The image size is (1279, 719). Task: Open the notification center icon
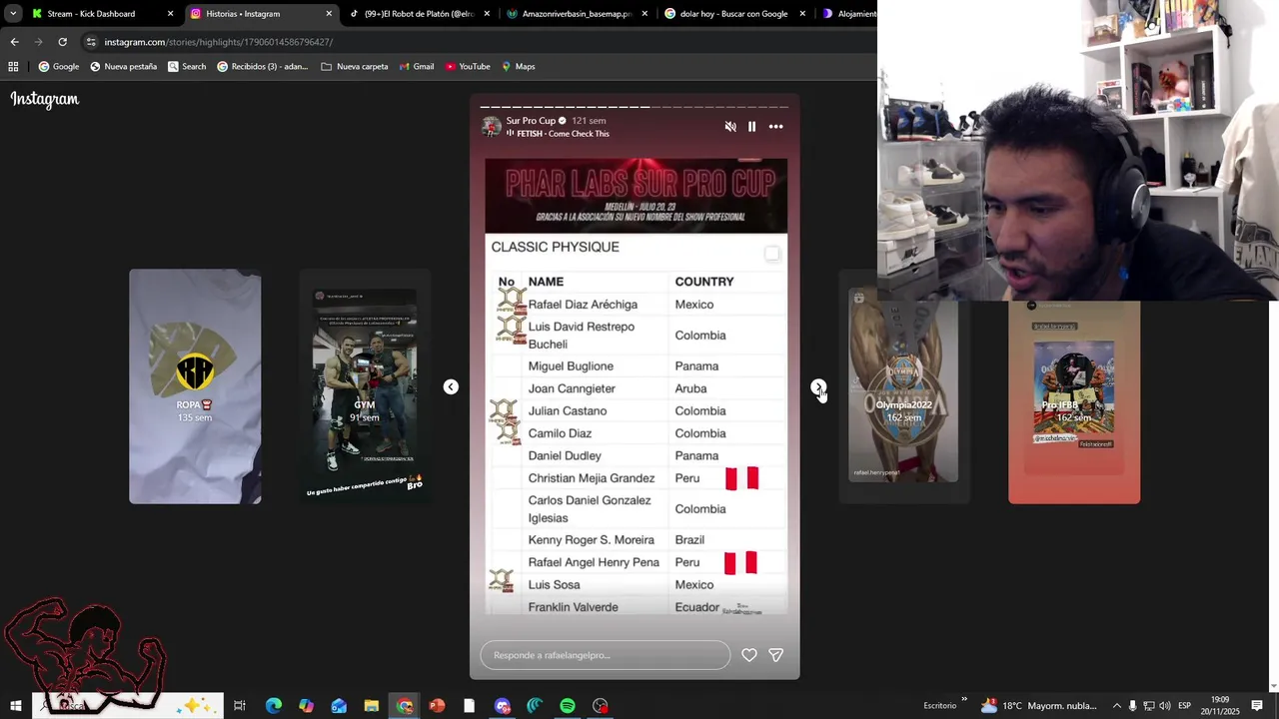click(1257, 706)
